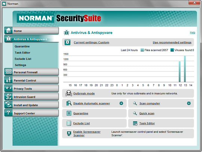Click the Personal Firewall brick wall icon
The width and height of the screenshot is (202, 152).
[9, 72]
